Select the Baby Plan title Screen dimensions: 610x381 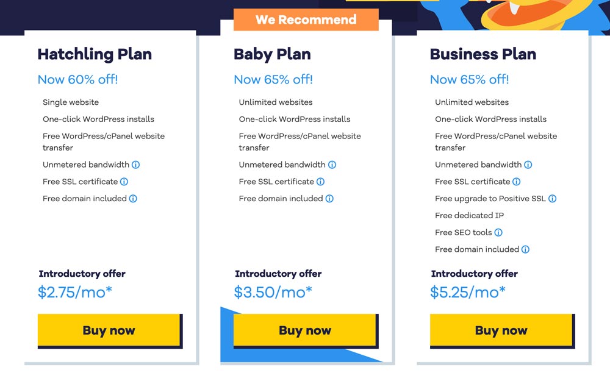(x=272, y=54)
